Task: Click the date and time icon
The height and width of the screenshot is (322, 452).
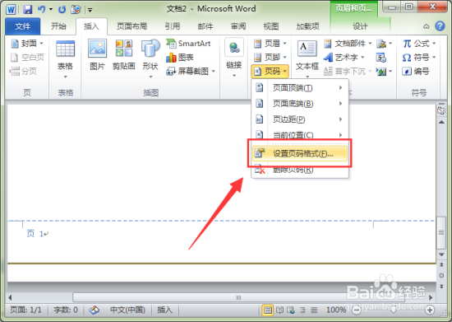Action: pyautogui.click(x=381, y=58)
